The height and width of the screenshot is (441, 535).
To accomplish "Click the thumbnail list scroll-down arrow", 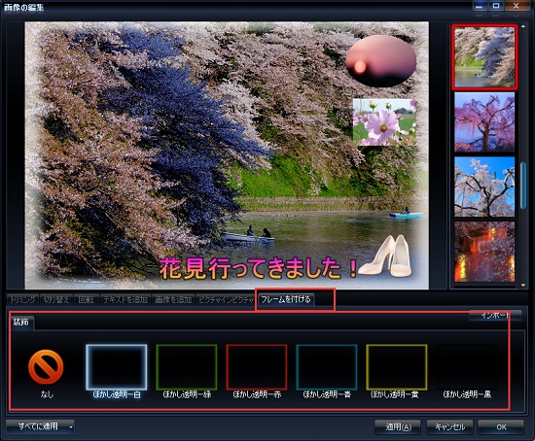I will pyautogui.click(x=523, y=286).
